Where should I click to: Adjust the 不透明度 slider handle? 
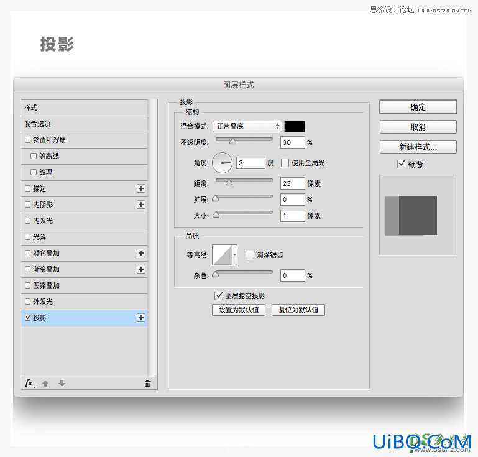(232, 141)
